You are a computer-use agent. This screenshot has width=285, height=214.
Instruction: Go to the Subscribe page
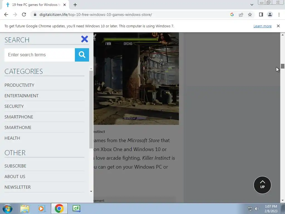tap(15, 166)
